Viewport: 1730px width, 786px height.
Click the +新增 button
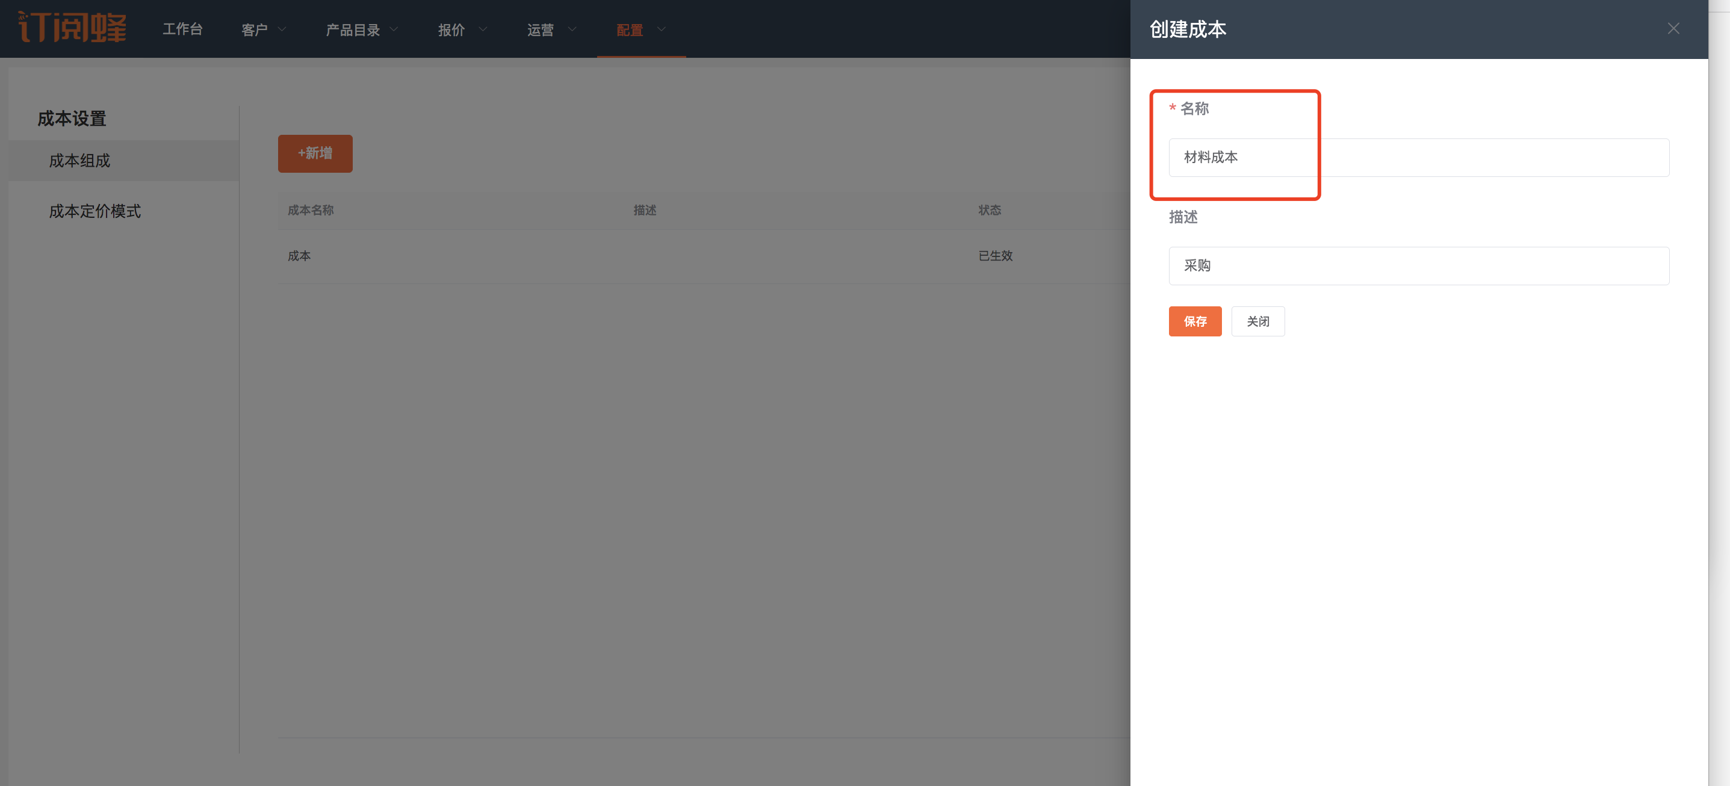315,153
